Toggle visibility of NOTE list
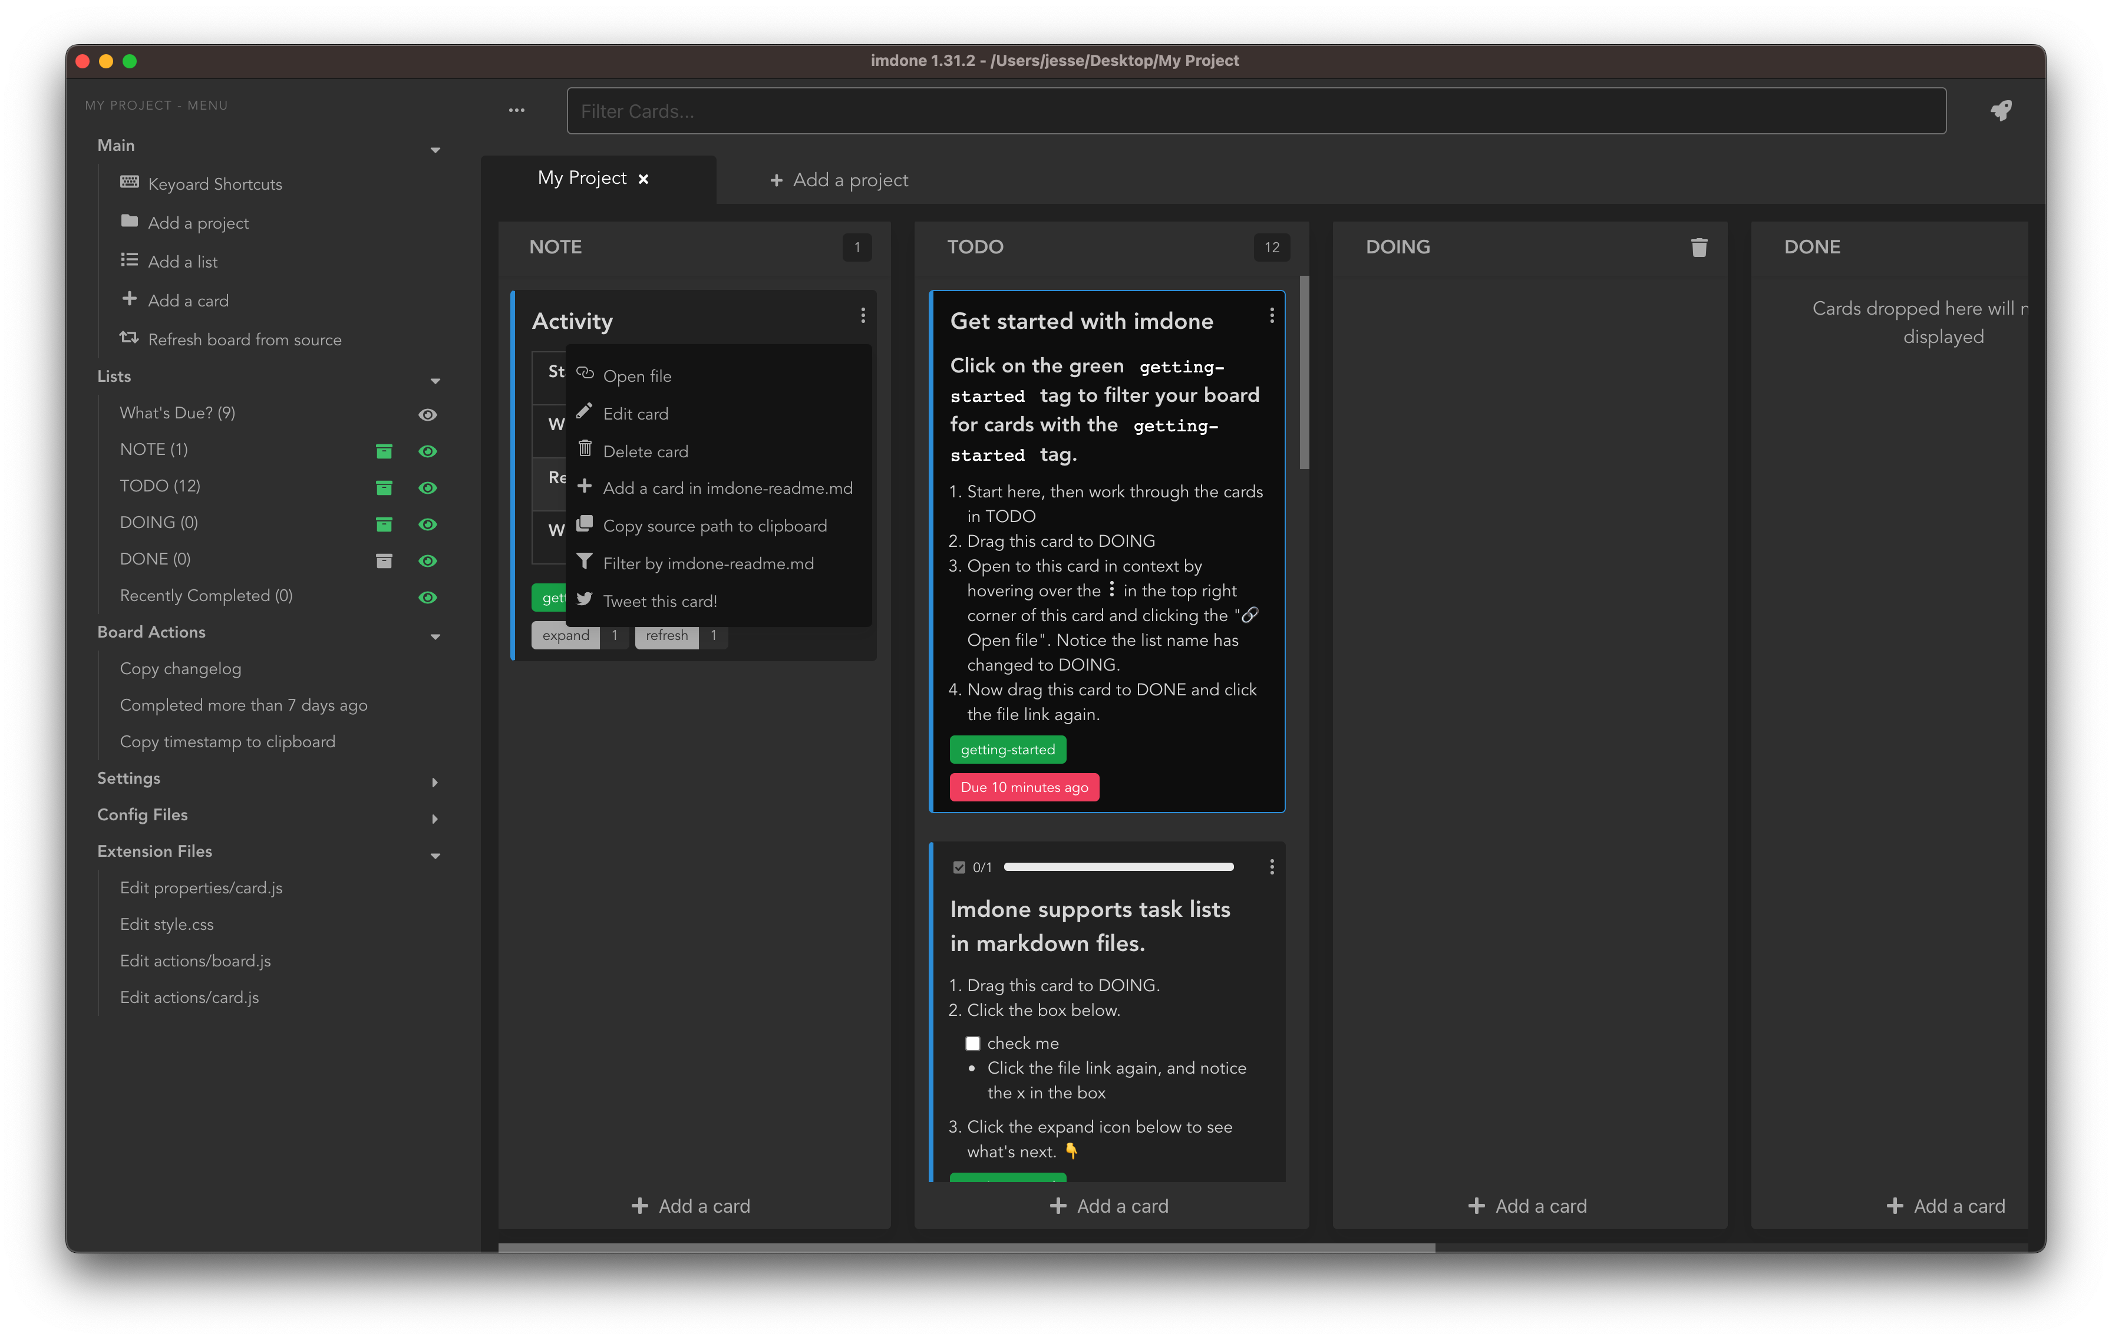This screenshot has height=1340, width=2112. pos(427,451)
